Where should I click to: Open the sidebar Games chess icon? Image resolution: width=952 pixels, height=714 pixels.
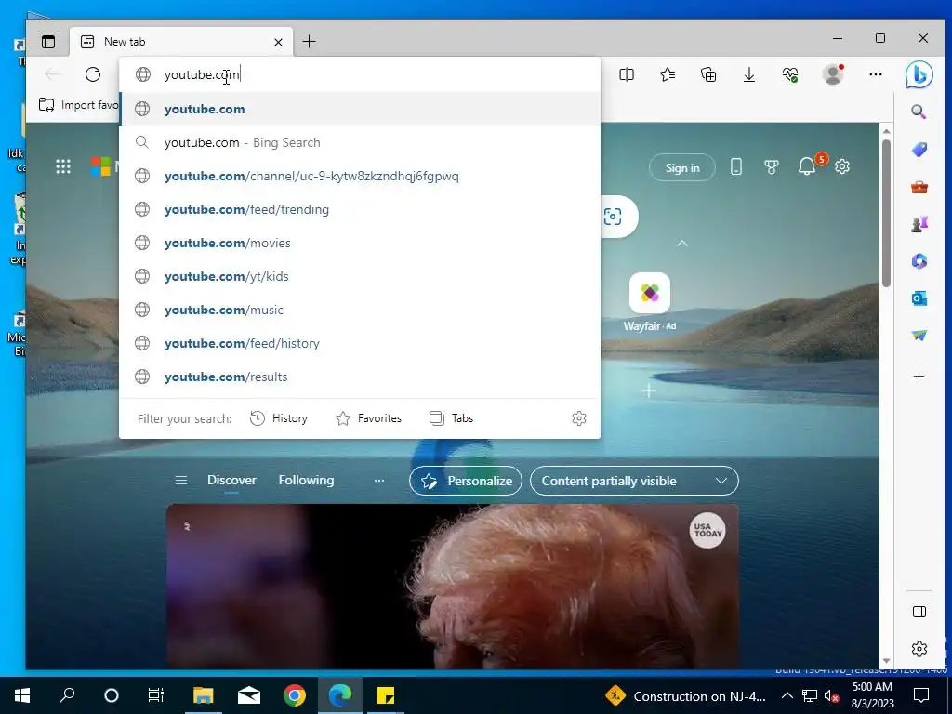[919, 225]
